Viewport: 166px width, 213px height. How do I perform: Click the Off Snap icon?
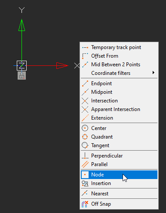point(85,204)
